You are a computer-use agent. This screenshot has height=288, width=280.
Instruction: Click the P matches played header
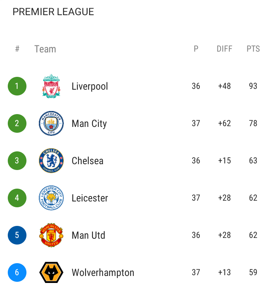click(x=196, y=49)
